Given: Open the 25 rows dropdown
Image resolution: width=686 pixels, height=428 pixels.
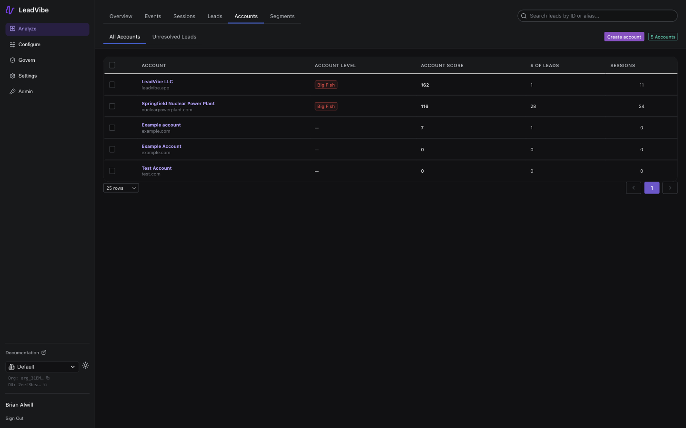Looking at the screenshot, I should (121, 188).
